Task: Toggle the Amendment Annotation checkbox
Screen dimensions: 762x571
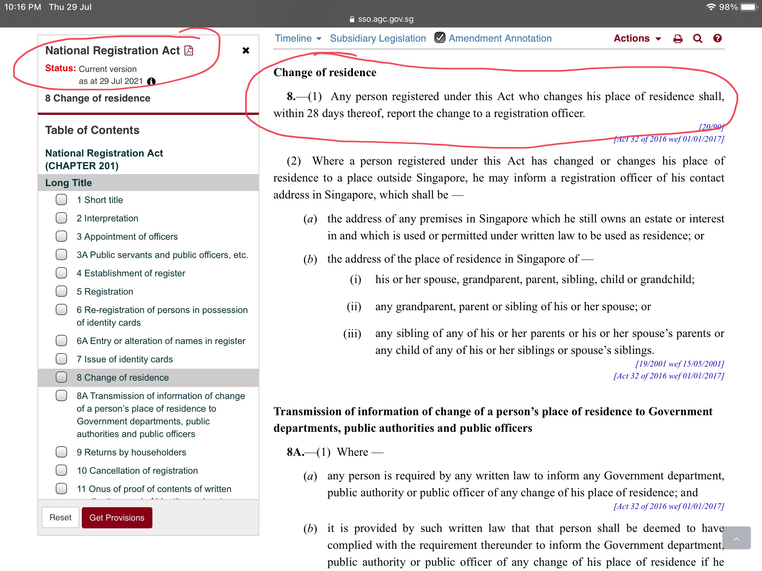Action: click(x=440, y=37)
